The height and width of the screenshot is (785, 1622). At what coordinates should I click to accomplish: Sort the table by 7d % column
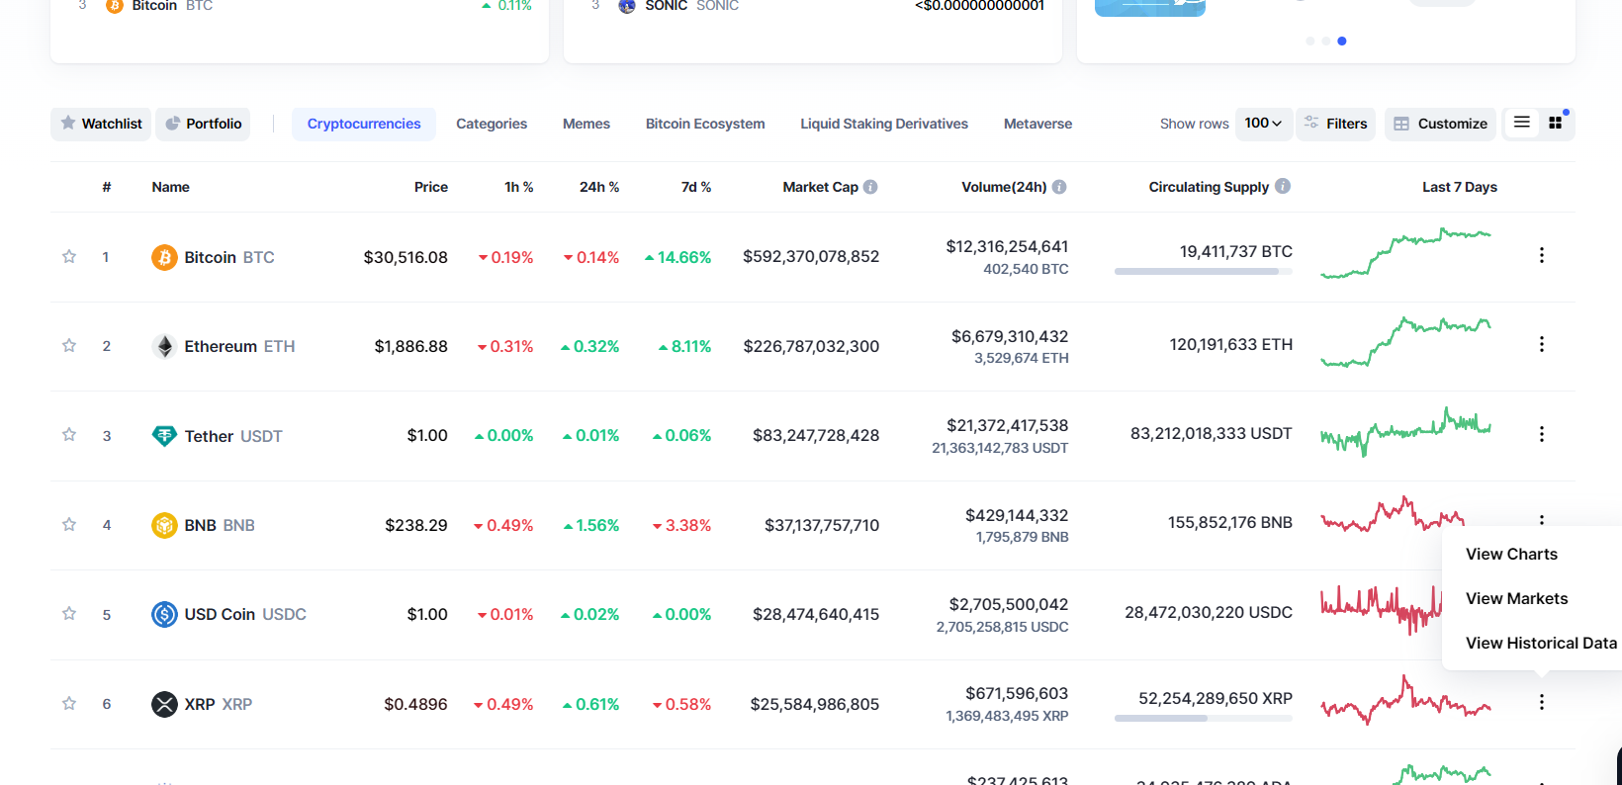[696, 187]
